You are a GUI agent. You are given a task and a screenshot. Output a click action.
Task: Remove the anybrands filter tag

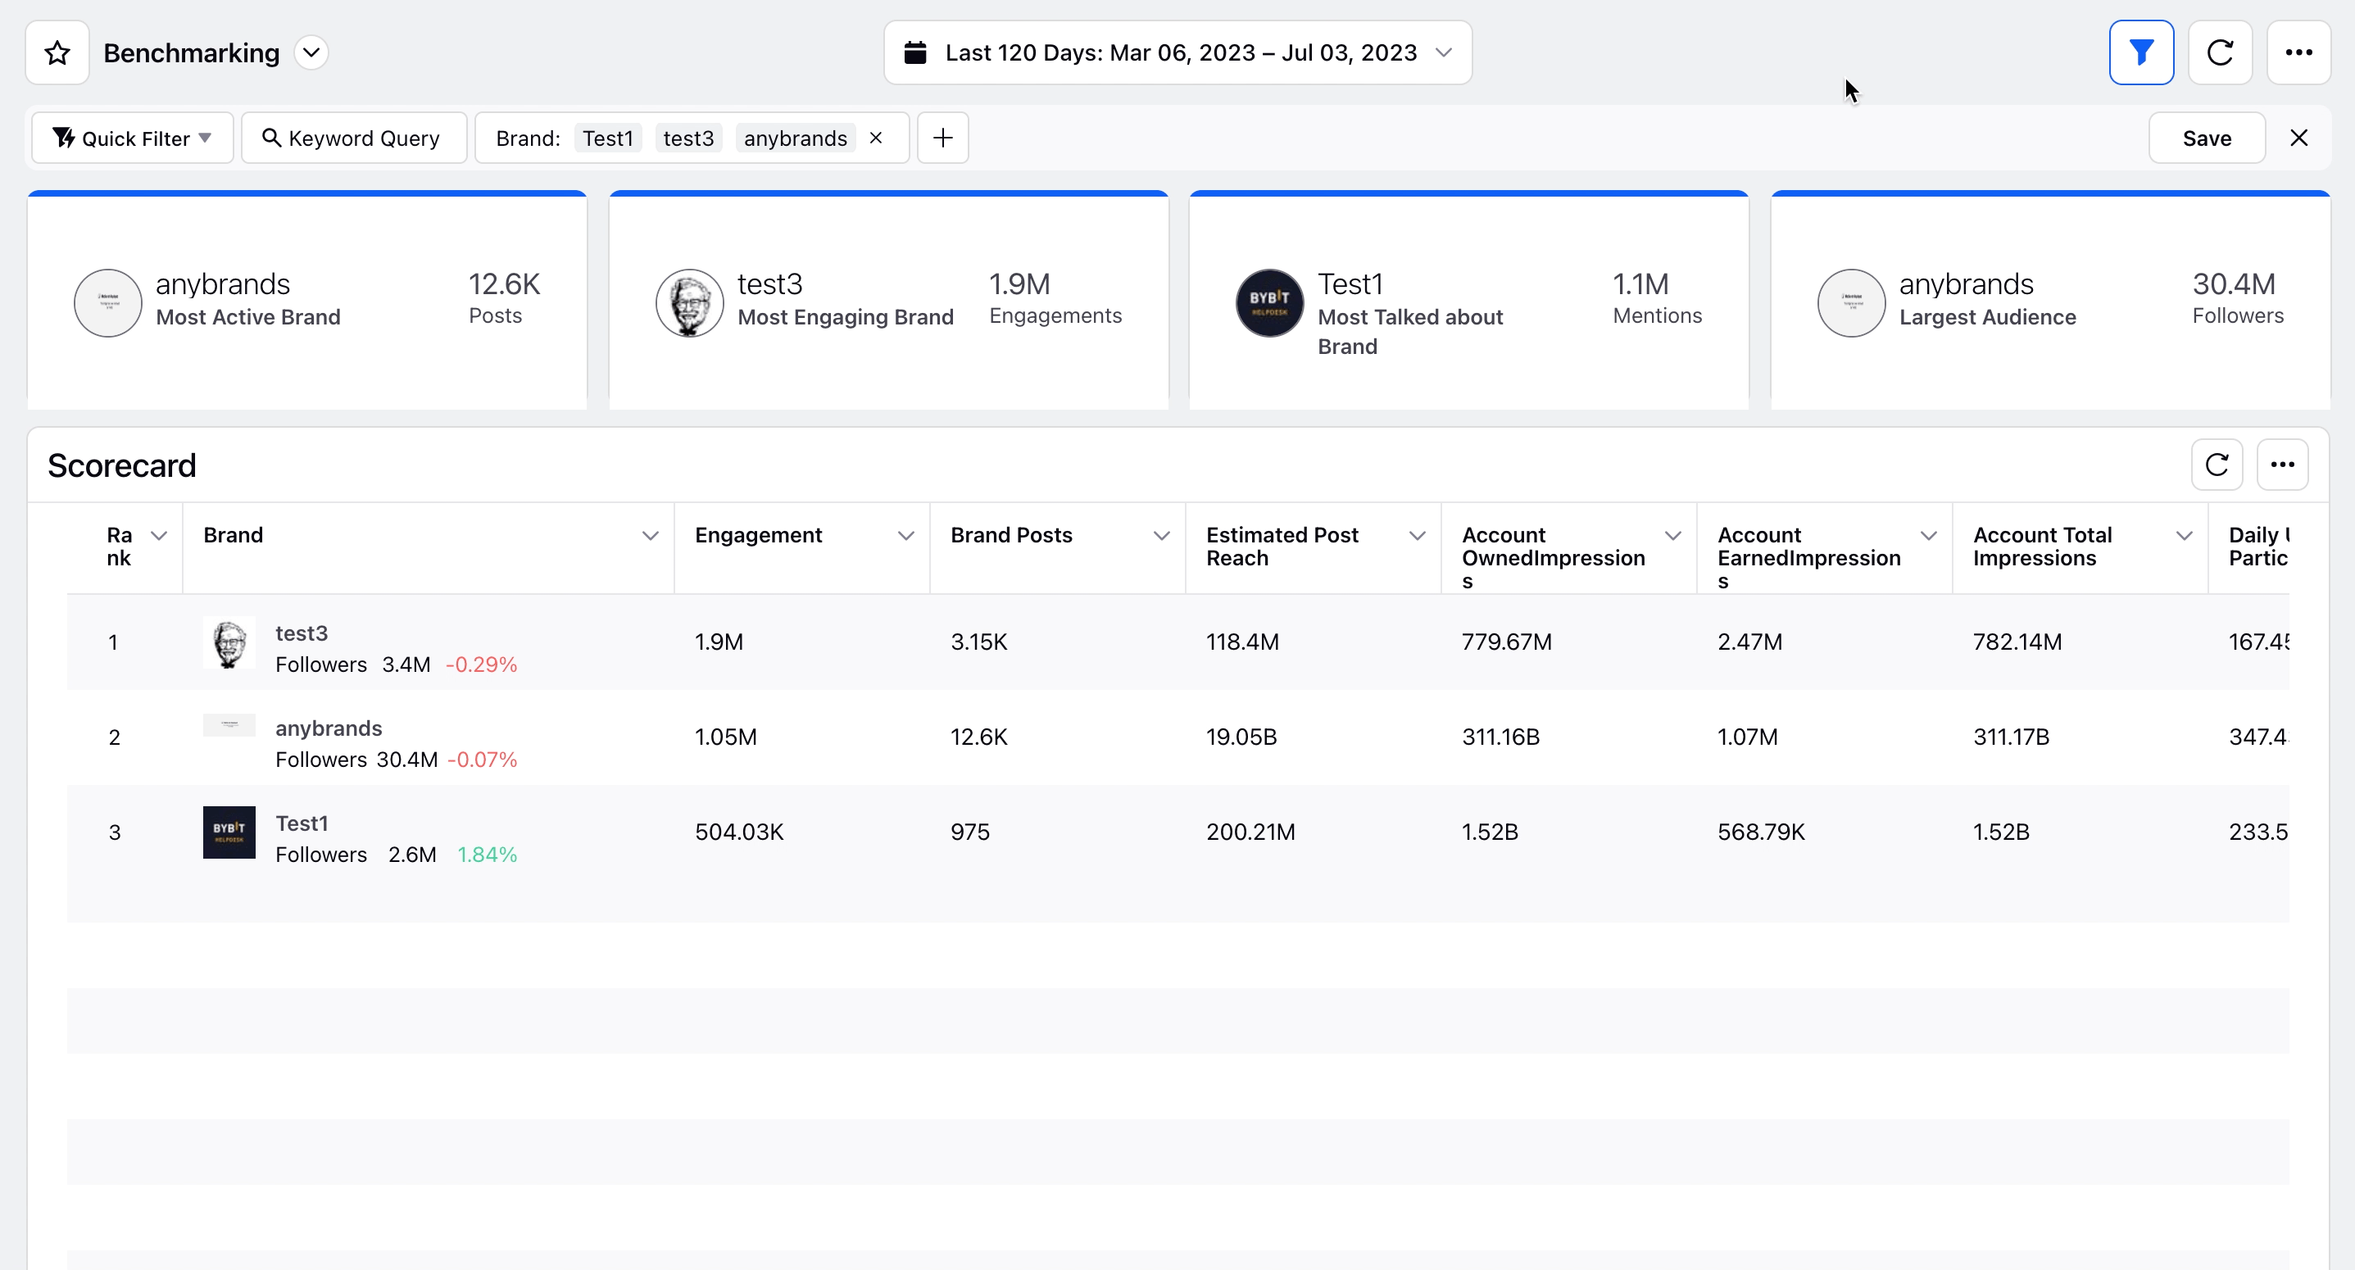[x=878, y=138]
